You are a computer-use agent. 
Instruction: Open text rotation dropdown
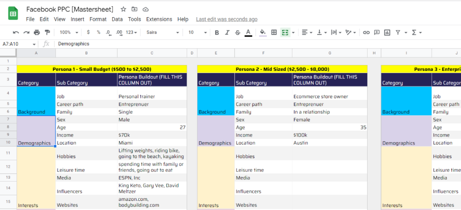point(351,32)
